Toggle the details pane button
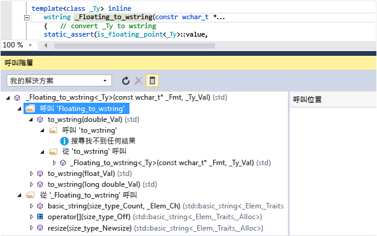The image size is (377, 236). [x=152, y=80]
